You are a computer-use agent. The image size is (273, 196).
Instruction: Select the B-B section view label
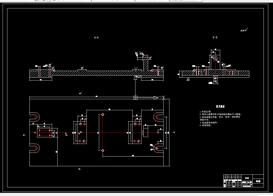coord(215,37)
